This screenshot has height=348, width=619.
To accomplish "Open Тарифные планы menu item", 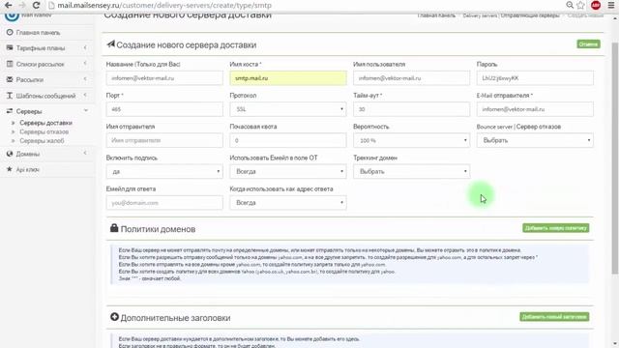I will click(x=41, y=48).
